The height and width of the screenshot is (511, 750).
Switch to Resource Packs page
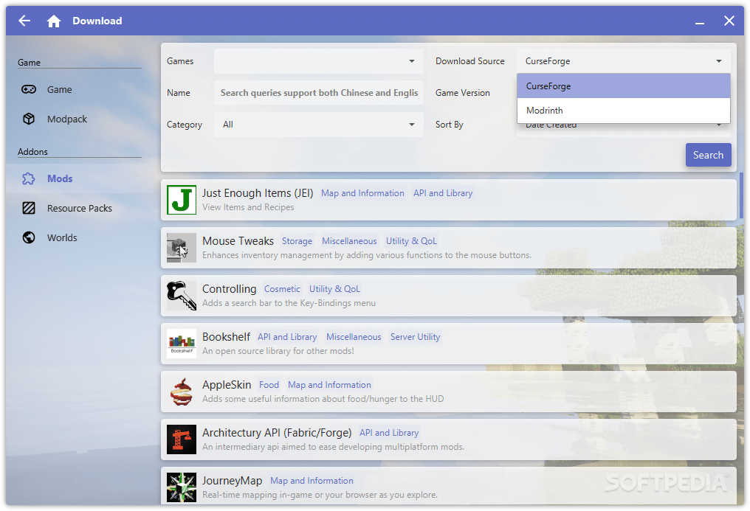(x=80, y=208)
